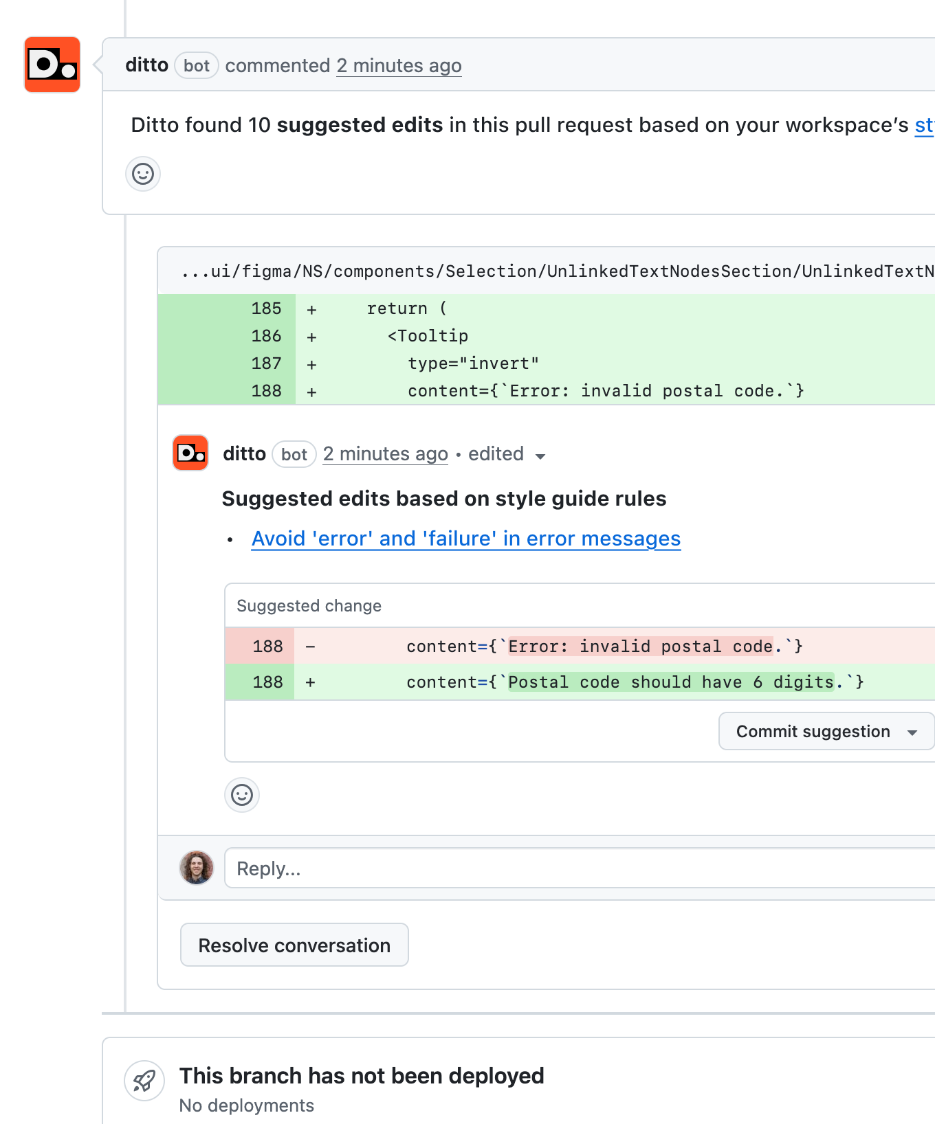The height and width of the screenshot is (1124, 935).
Task: Click the 'bot' badge in top comment
Action: (x=197, y=66)
